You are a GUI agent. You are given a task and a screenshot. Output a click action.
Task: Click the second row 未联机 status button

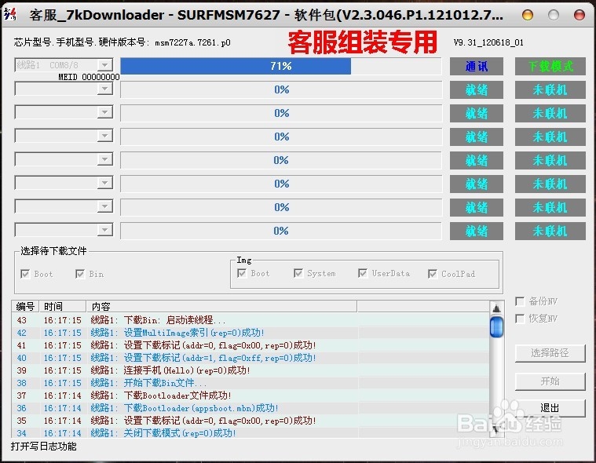pyautogui.click(x=550, y=90)
